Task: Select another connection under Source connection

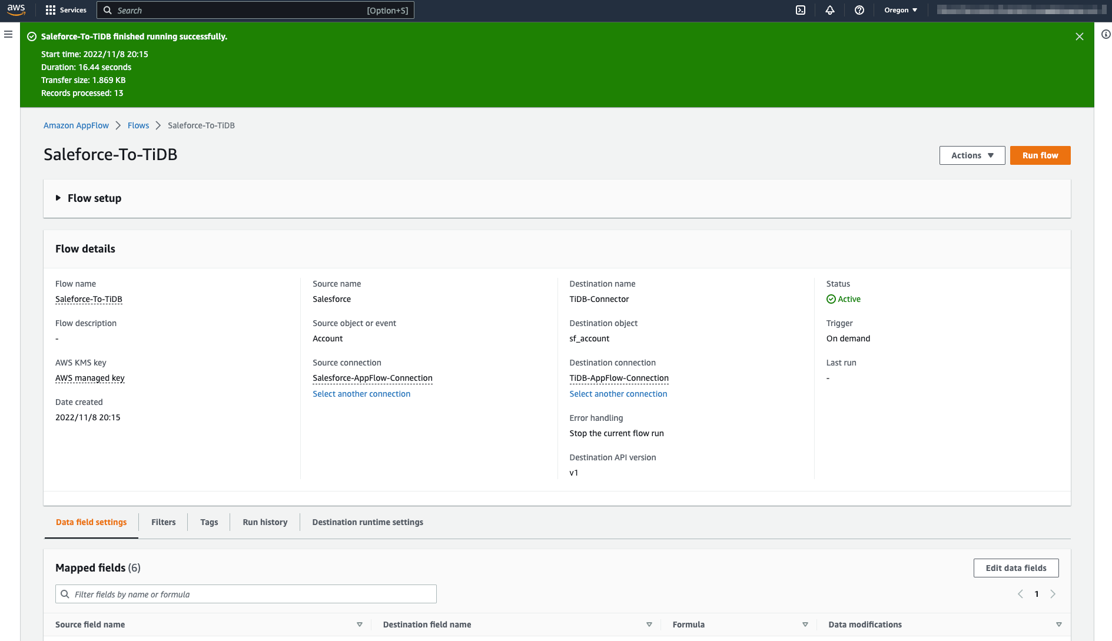Action: click(x=361, y=394)
